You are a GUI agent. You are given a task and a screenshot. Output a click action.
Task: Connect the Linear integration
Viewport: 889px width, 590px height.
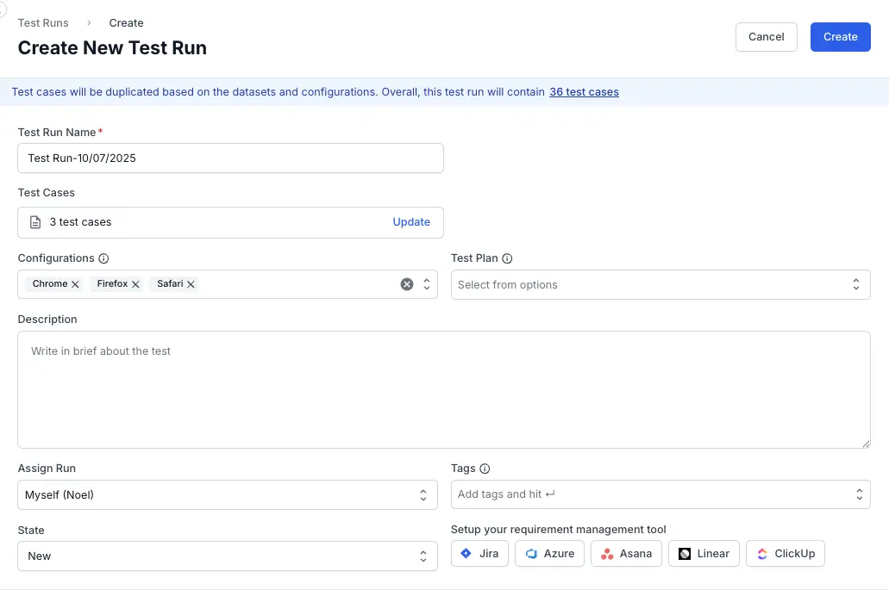[x=703, y=554]
